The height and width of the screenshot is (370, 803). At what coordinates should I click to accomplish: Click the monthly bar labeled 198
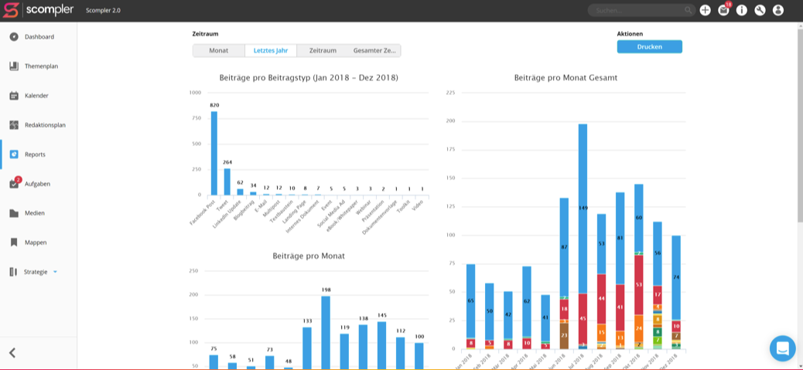coord(326,332)
